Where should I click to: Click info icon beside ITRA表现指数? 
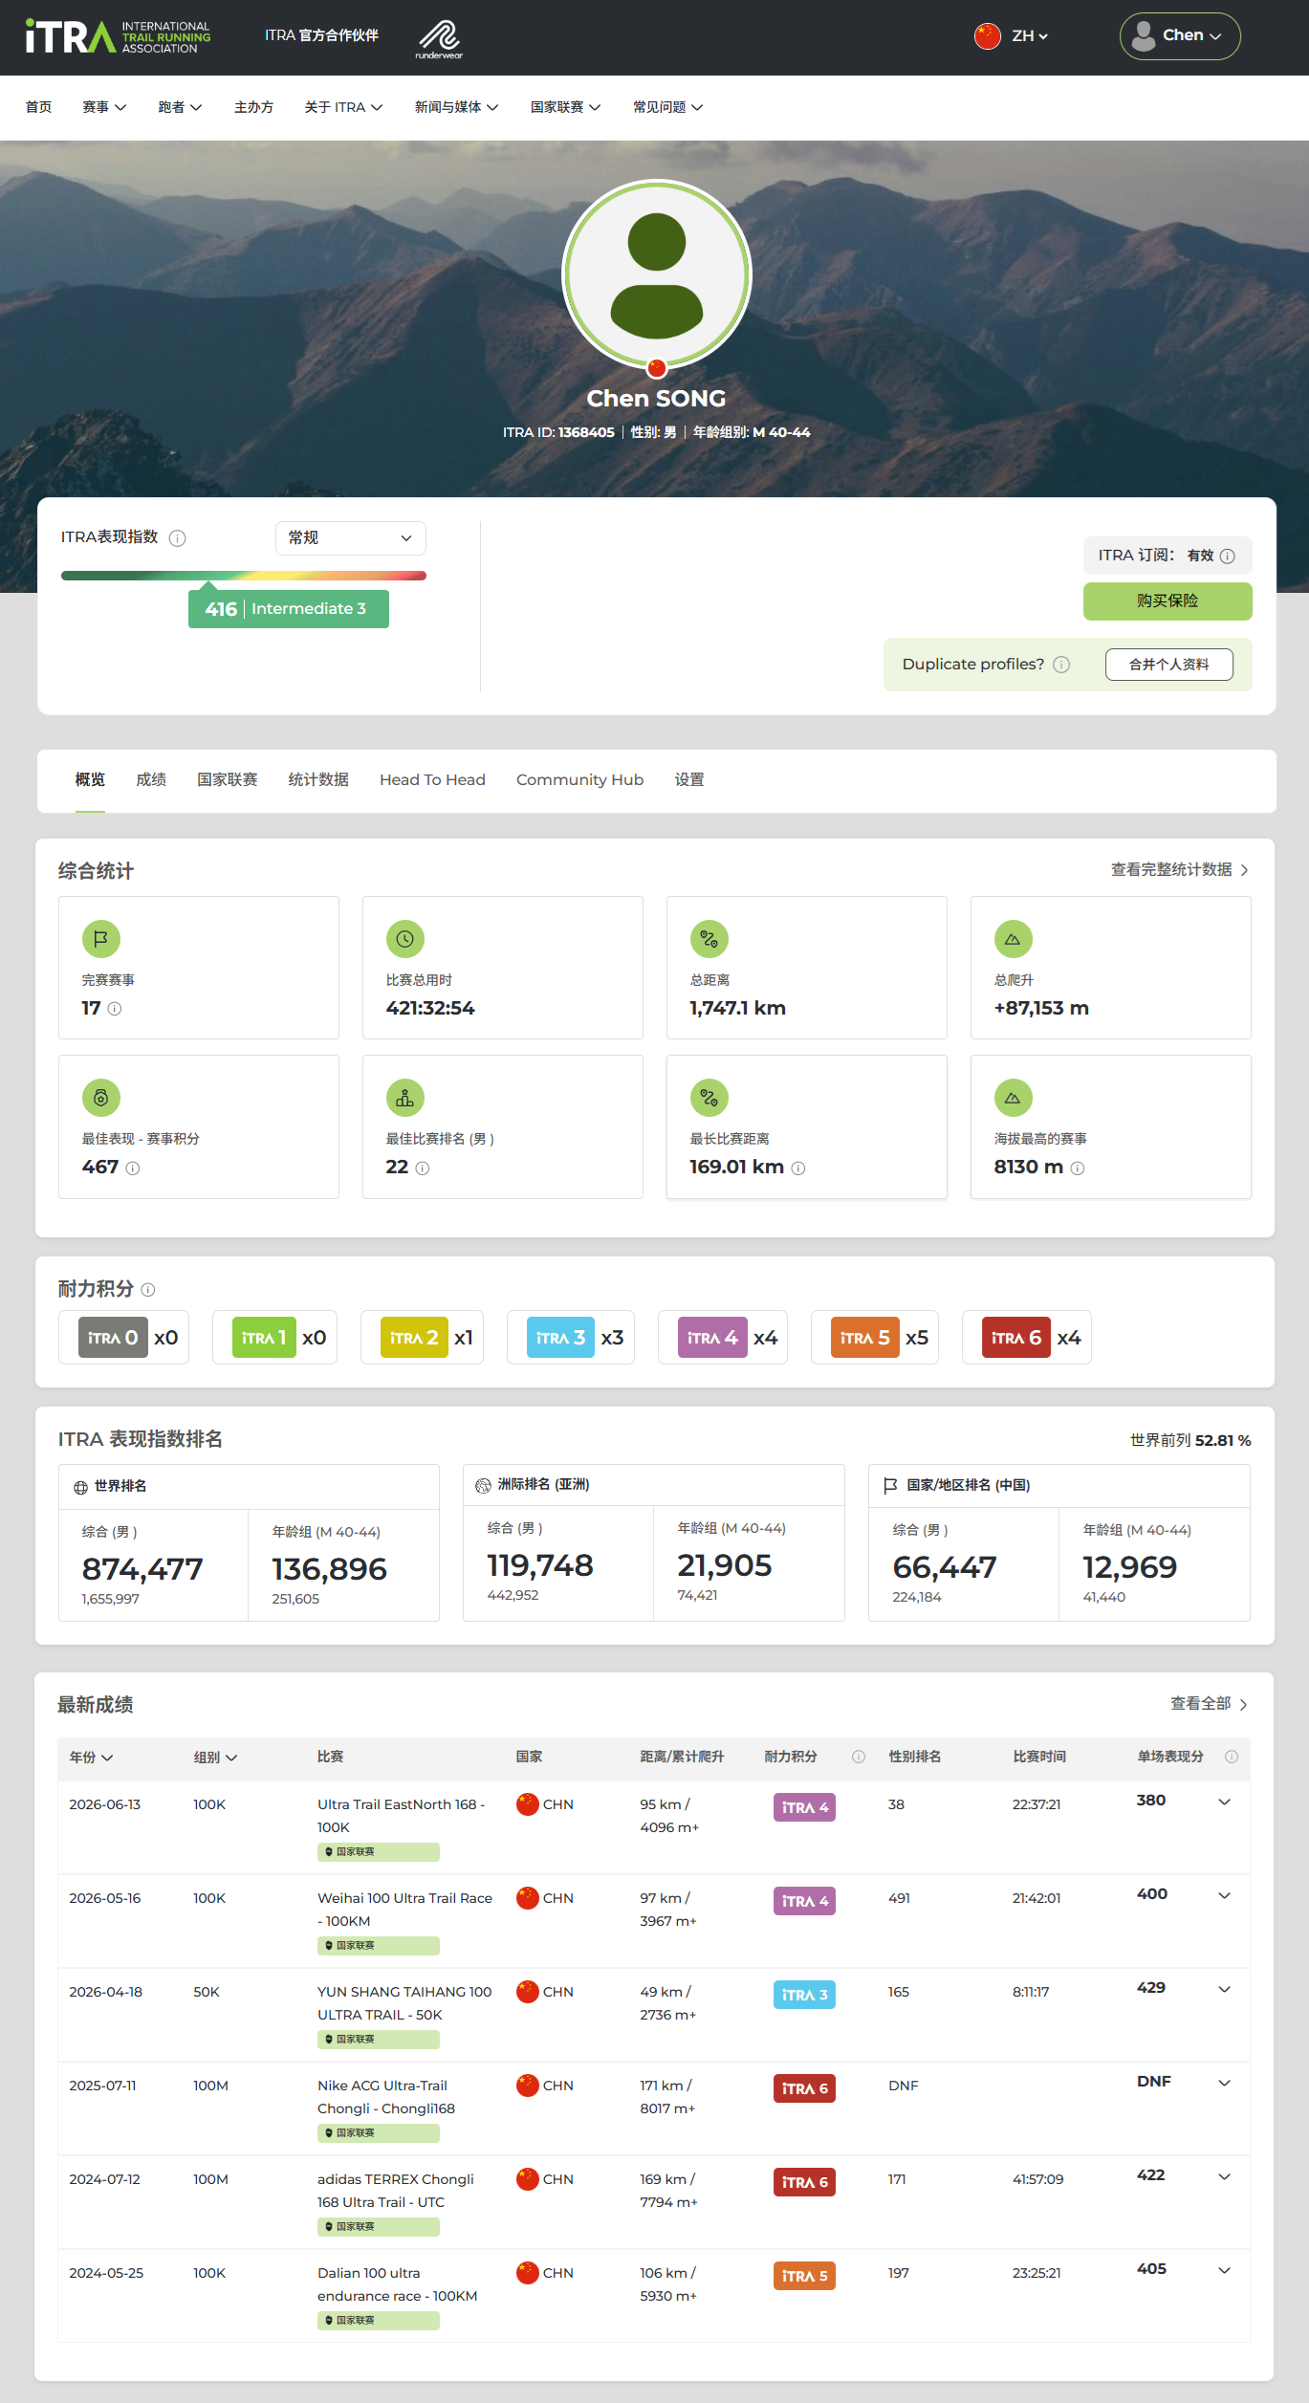coord(177,538)
